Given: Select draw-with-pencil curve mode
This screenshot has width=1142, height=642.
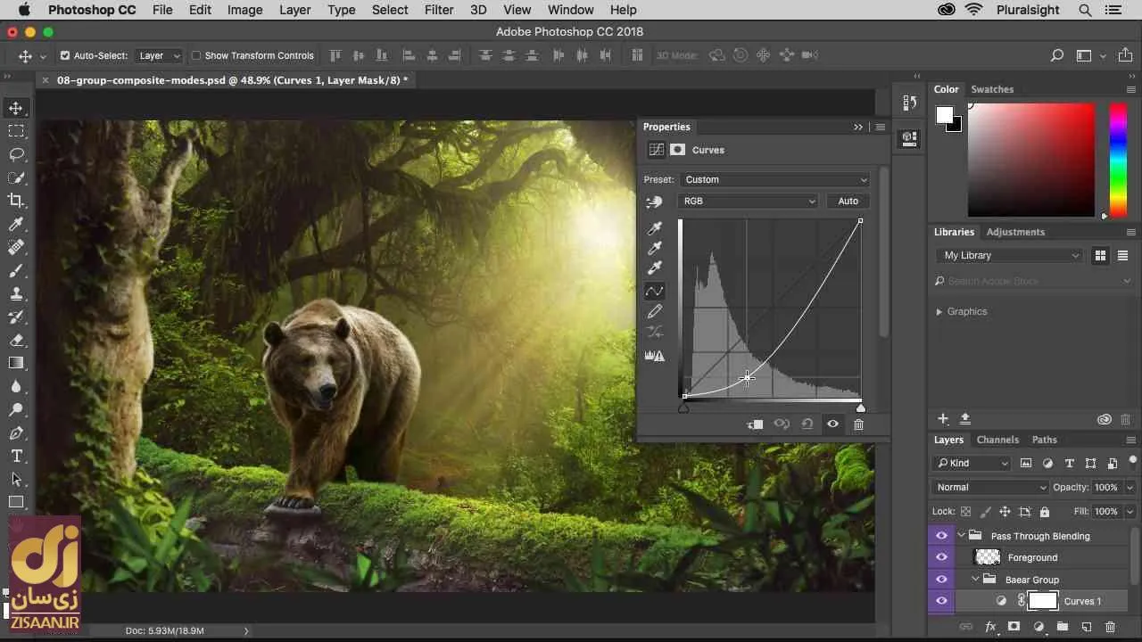Looking at the screenshot, I should (x=655, y=311).
